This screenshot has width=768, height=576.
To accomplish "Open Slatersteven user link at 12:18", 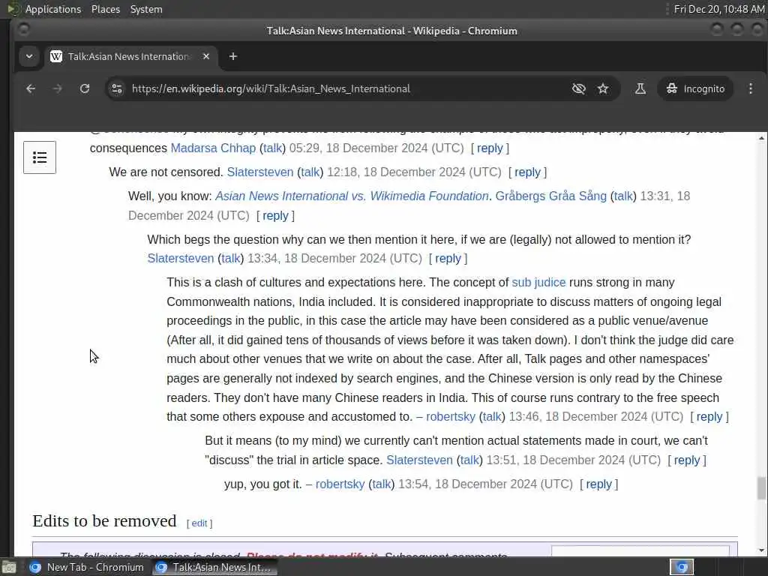I will pyautogui.click(x=260, y=172).
